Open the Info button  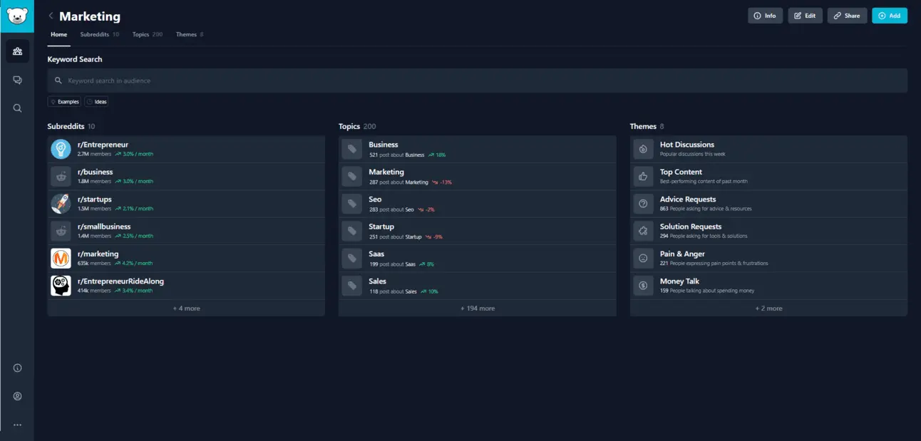click(x=765, y=16)
